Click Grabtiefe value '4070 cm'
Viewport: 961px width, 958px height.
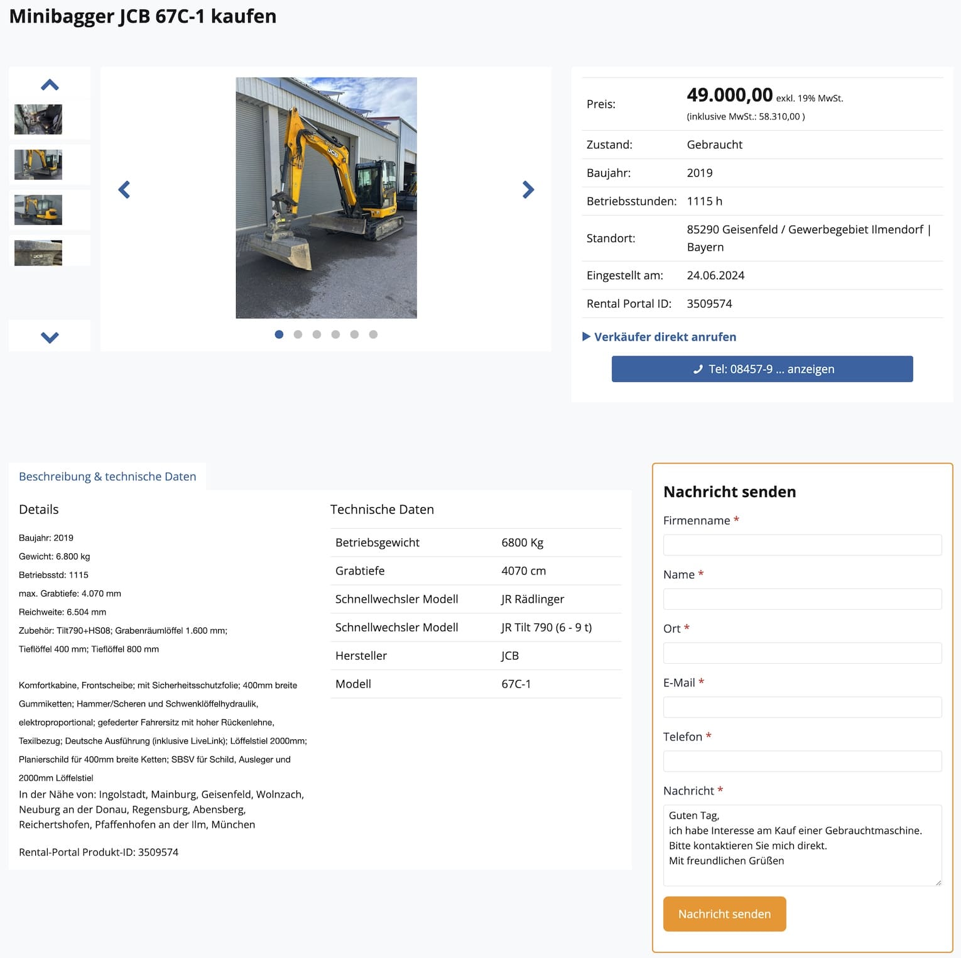[x=523, y=571]
